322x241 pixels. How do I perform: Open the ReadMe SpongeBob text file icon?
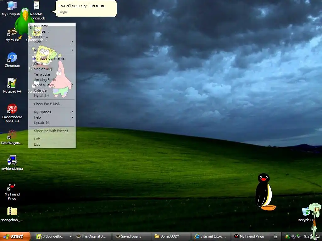[x=36, y=10]
